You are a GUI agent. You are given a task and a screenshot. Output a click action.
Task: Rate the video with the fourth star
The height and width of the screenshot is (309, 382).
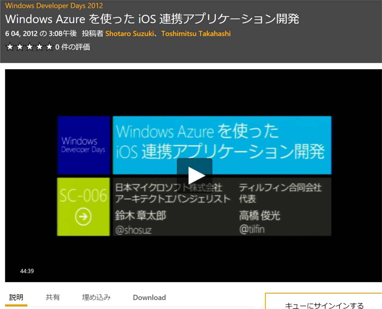39,47
